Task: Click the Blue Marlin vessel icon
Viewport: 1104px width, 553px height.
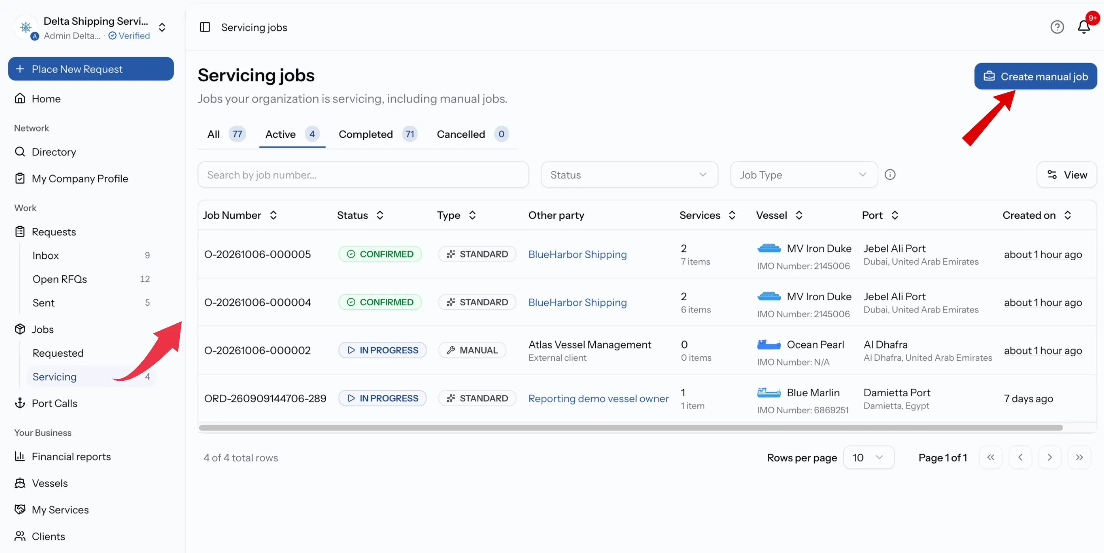Action: point(769,392)
